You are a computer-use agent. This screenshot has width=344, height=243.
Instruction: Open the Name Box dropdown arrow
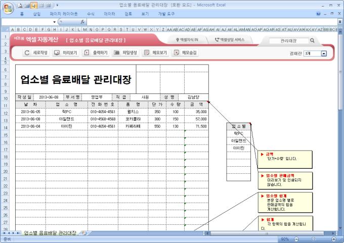[x=55, y=22]
